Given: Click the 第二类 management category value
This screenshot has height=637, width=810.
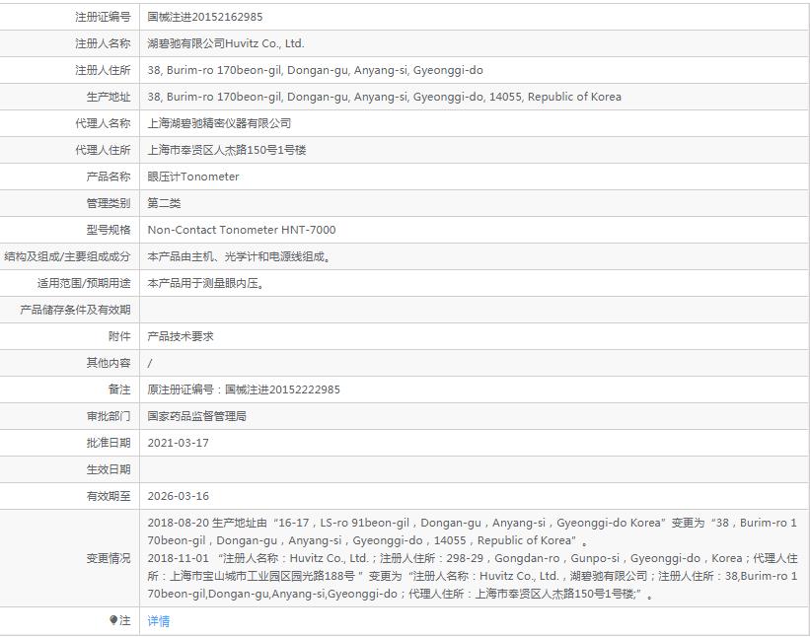Looking at the screenshot, I should click(164, 203).
